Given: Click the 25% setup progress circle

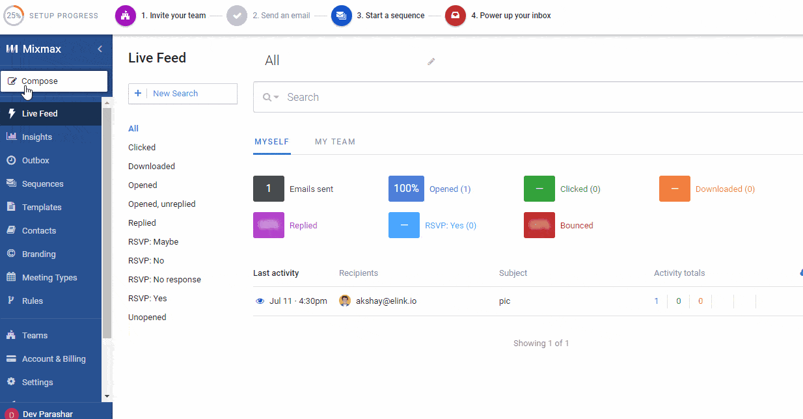Looking at the screenshot, I should (x=14, y=16).
